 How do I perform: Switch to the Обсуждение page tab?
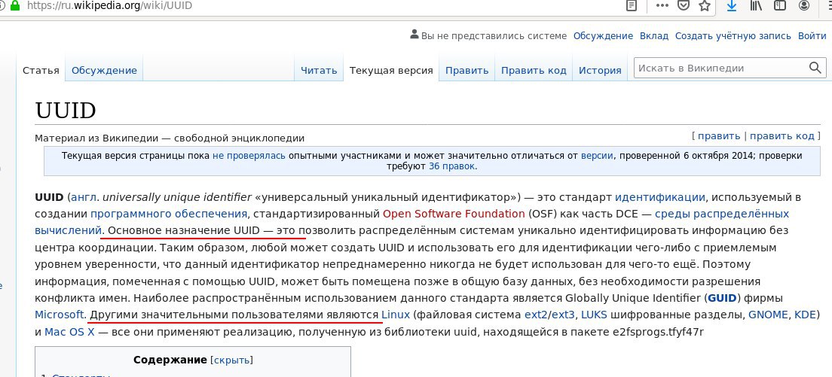coord(104,70)
